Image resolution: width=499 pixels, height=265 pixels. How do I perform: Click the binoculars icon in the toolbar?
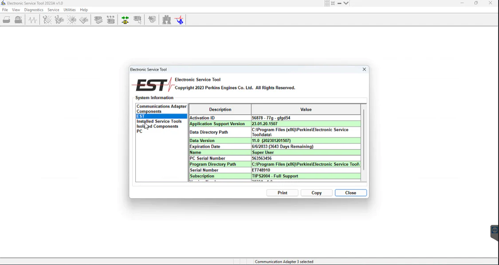(166, 20)
